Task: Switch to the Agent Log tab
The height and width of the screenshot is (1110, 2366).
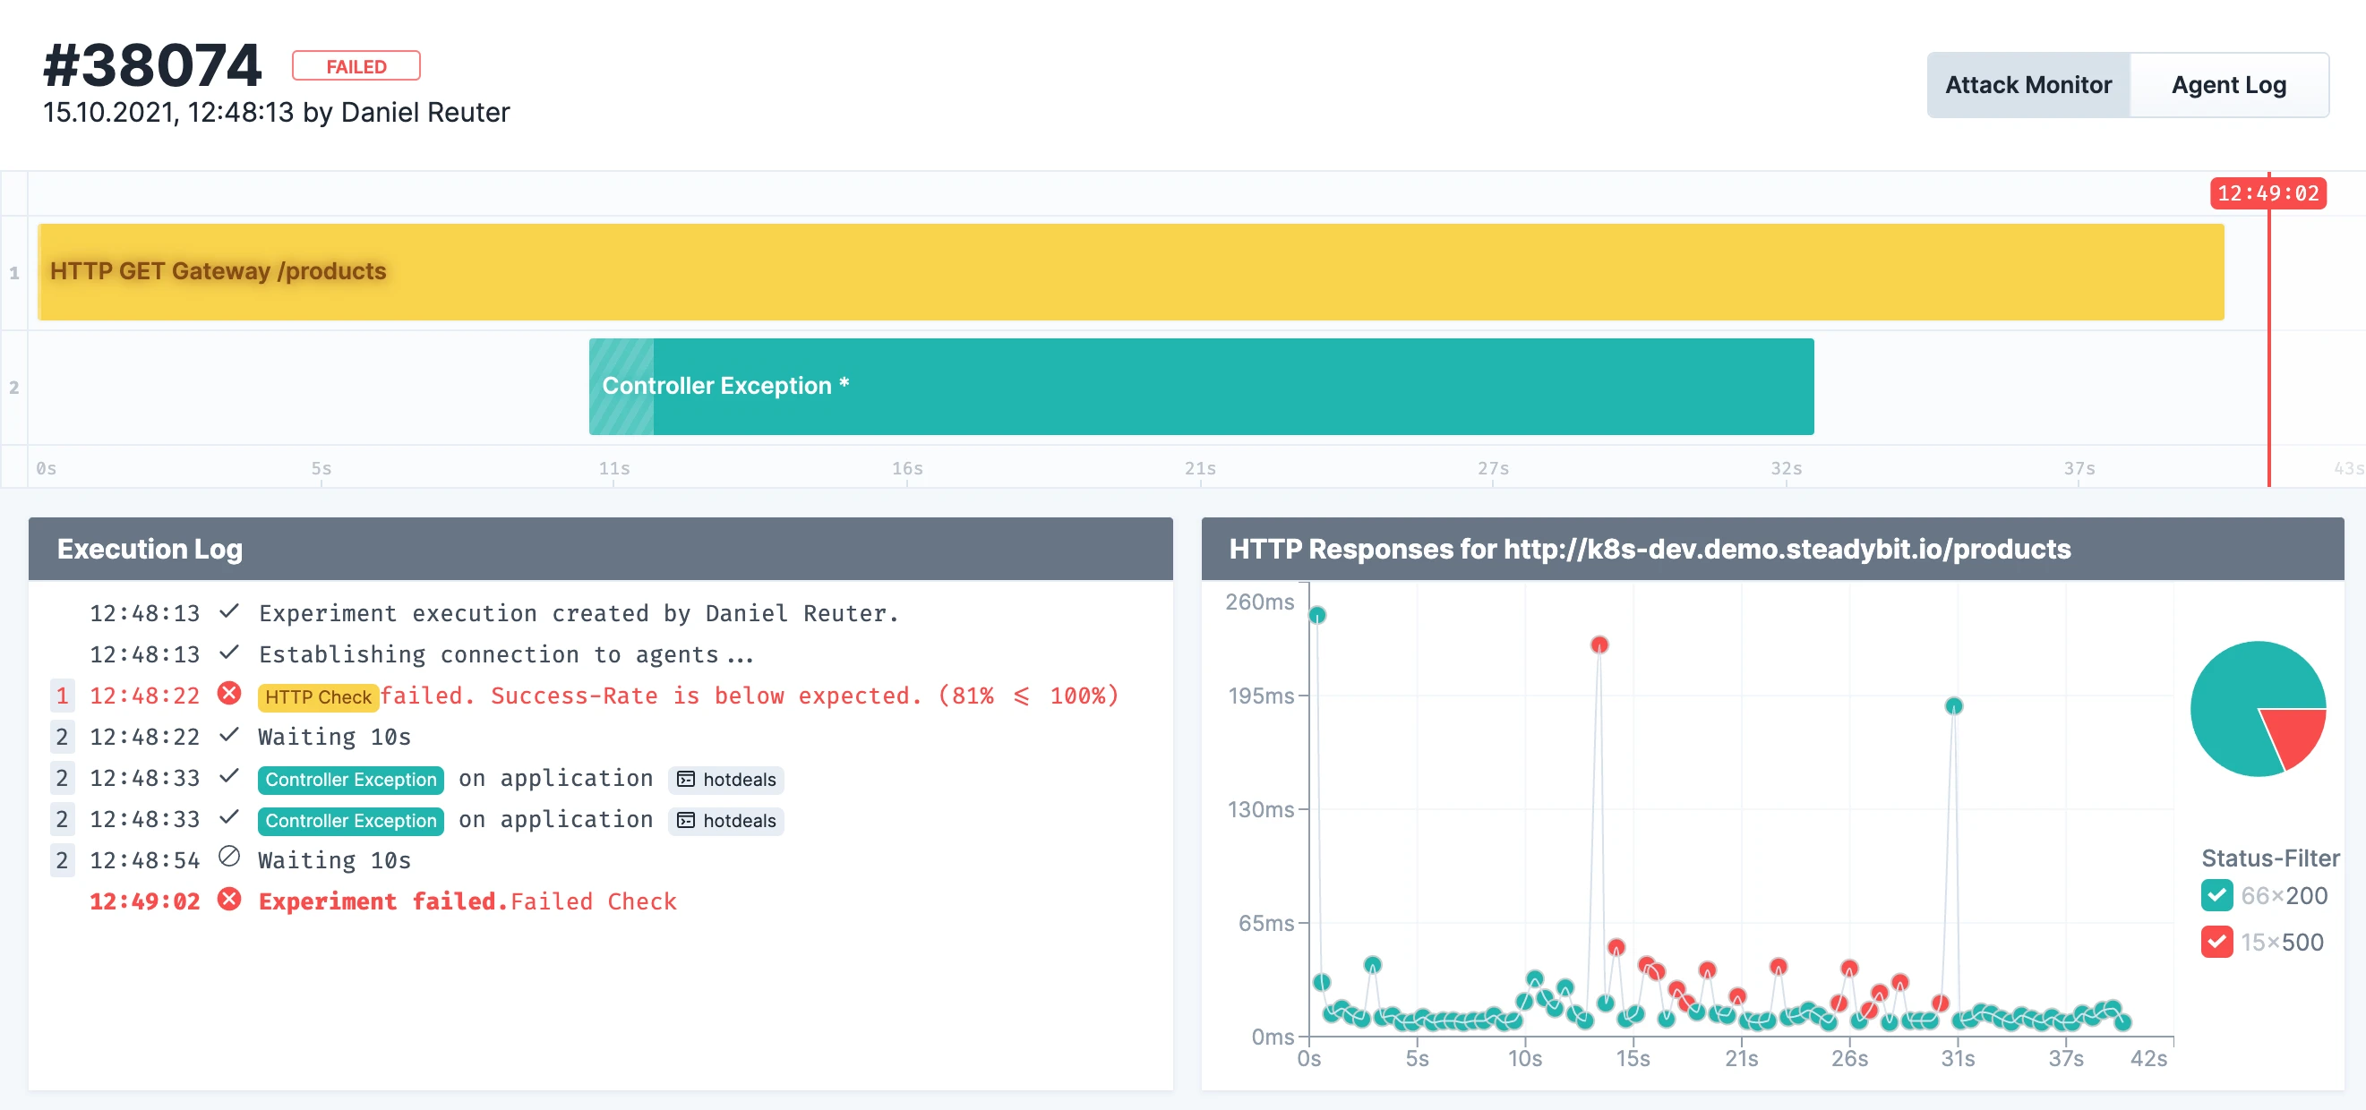Action: (2227, 84)
